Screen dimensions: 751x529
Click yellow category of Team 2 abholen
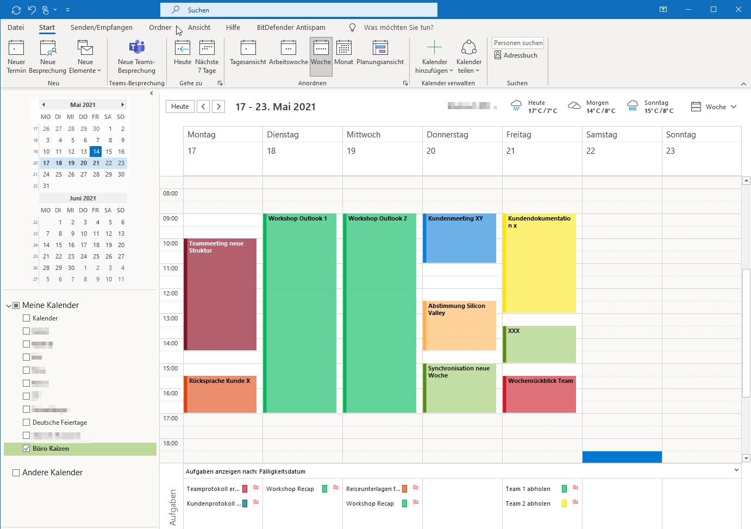(x=564, y=503)
